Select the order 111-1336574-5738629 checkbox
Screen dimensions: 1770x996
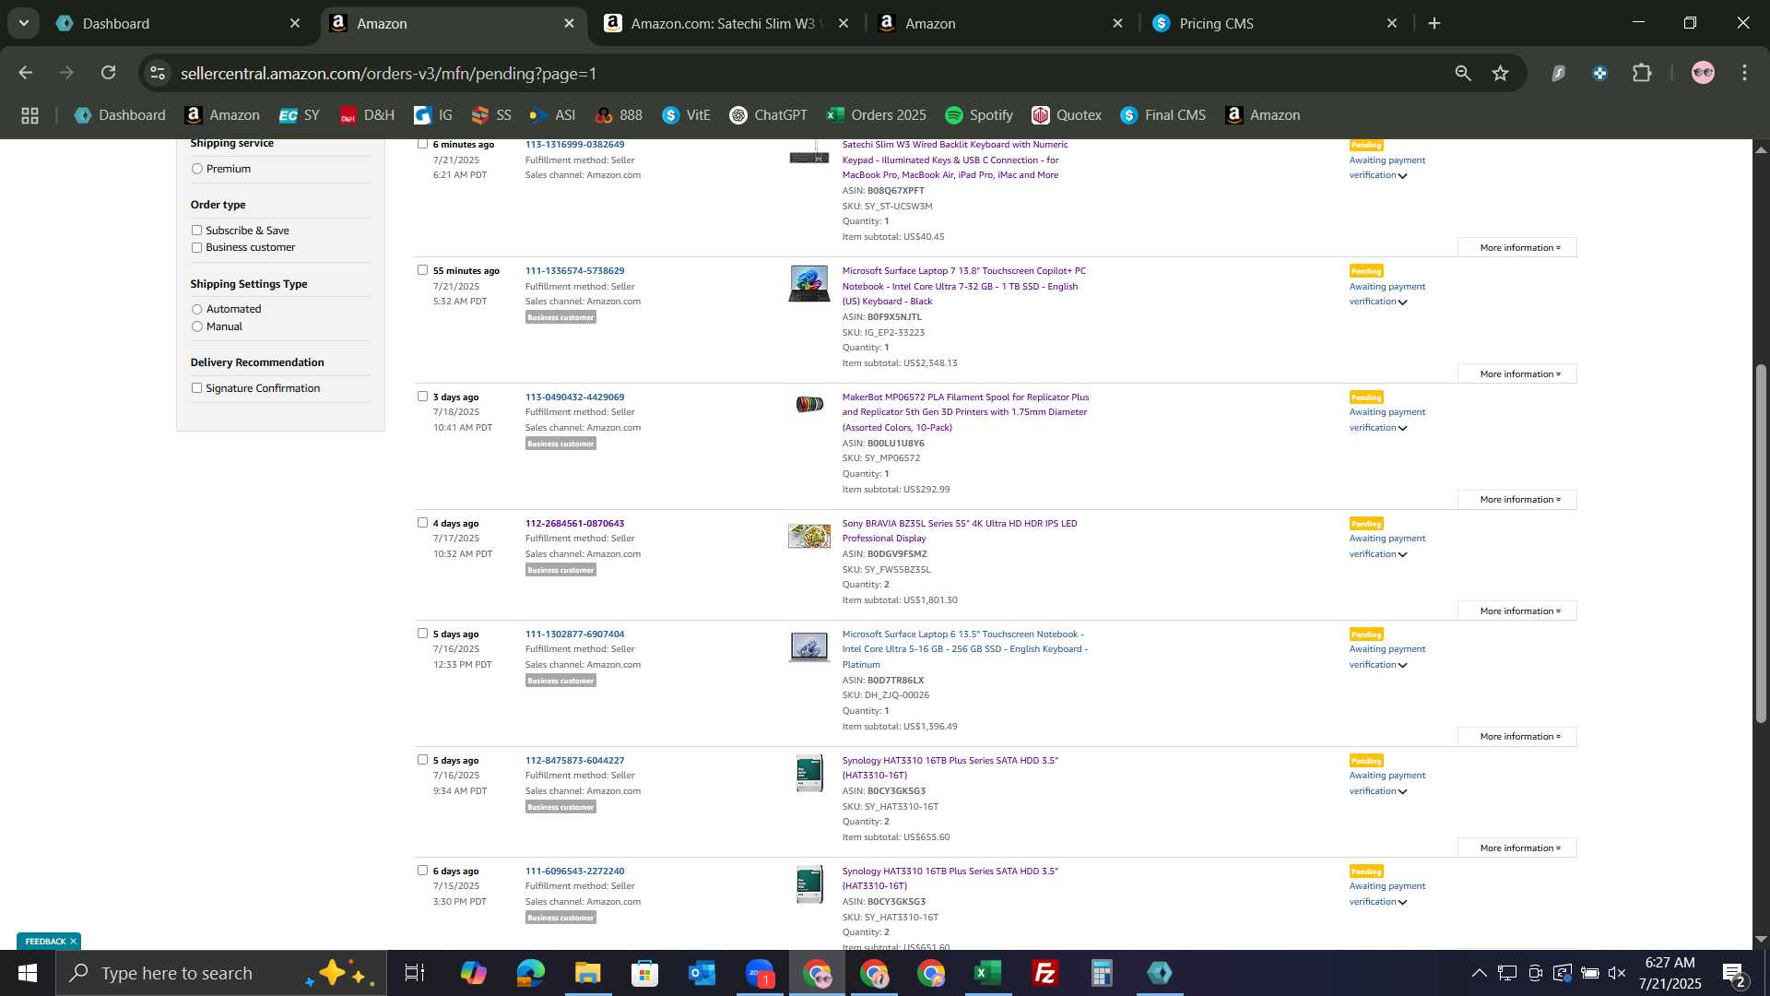(x=422, y=270)
